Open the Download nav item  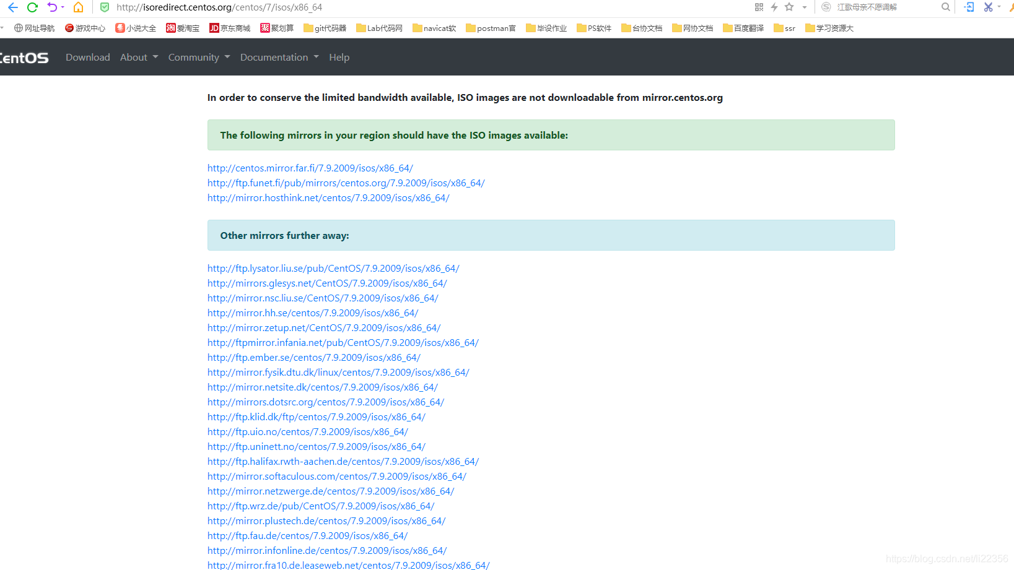pyautogui.click(x=88, y=57)
